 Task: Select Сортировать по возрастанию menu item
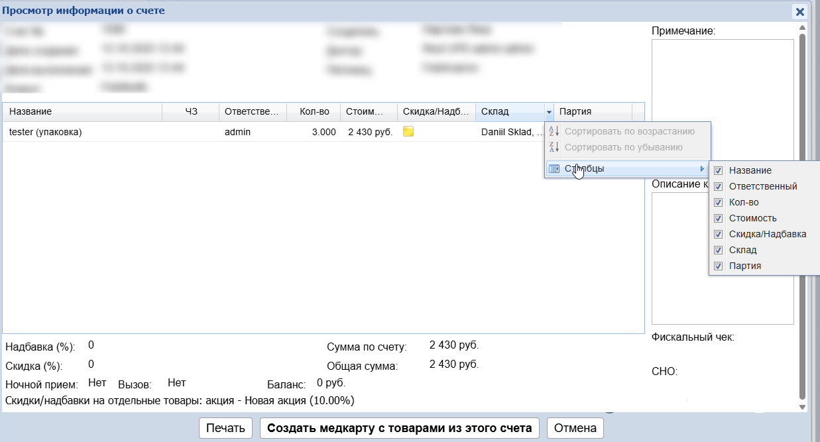click(x=629, y=131)
